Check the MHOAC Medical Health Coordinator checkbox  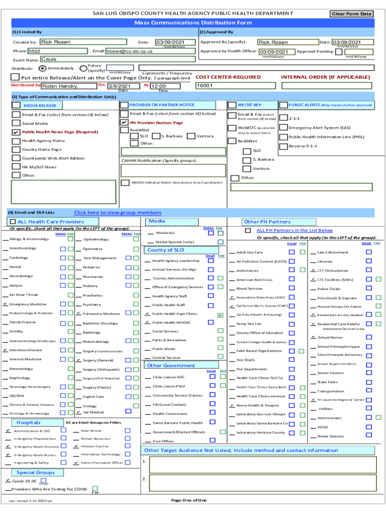tap(124, 183)
